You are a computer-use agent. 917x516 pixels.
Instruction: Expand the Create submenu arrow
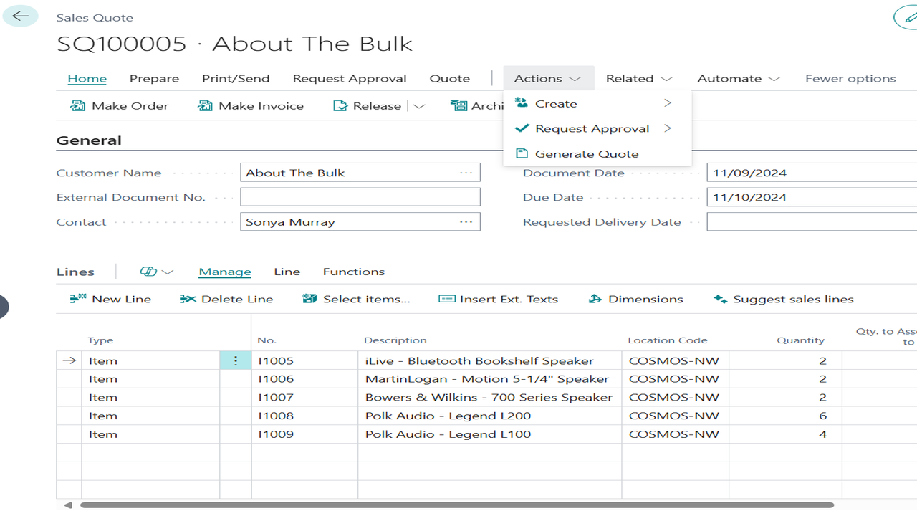coord(668,103)
